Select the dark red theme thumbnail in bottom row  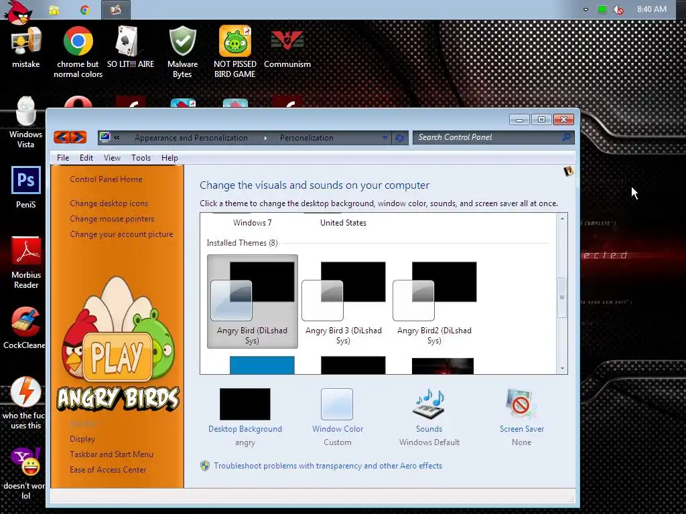coord(443,366)
